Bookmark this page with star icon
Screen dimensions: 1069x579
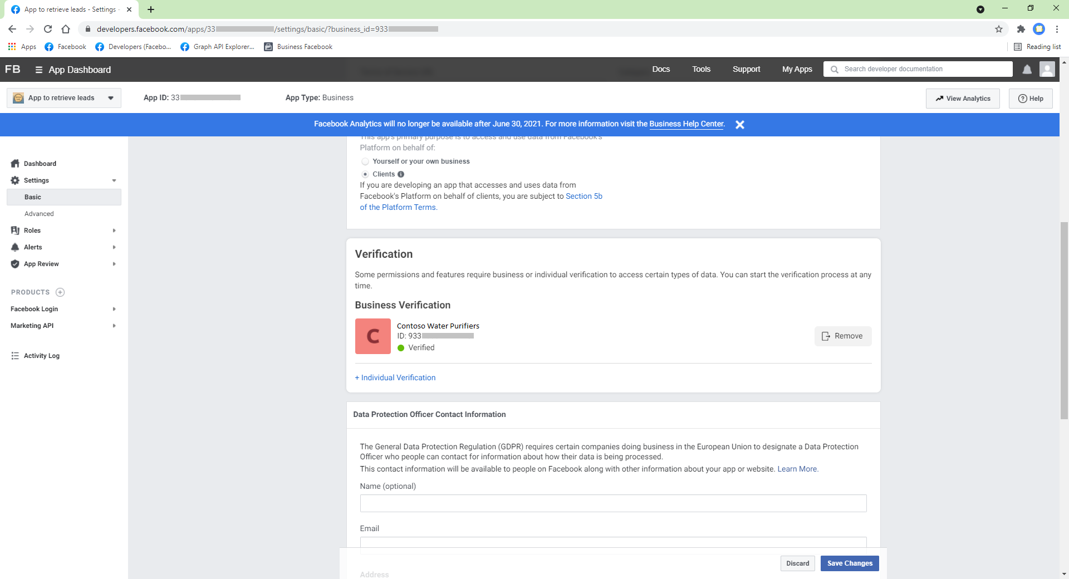click(999, 29)
